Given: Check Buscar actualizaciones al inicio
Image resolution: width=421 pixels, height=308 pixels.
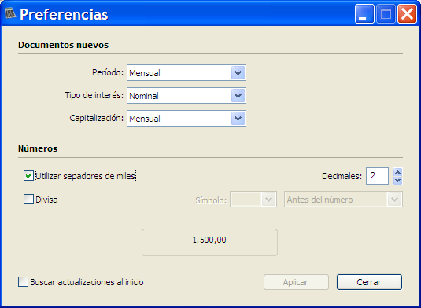Looking at the screenshot, I should click(x=23, y=282).
